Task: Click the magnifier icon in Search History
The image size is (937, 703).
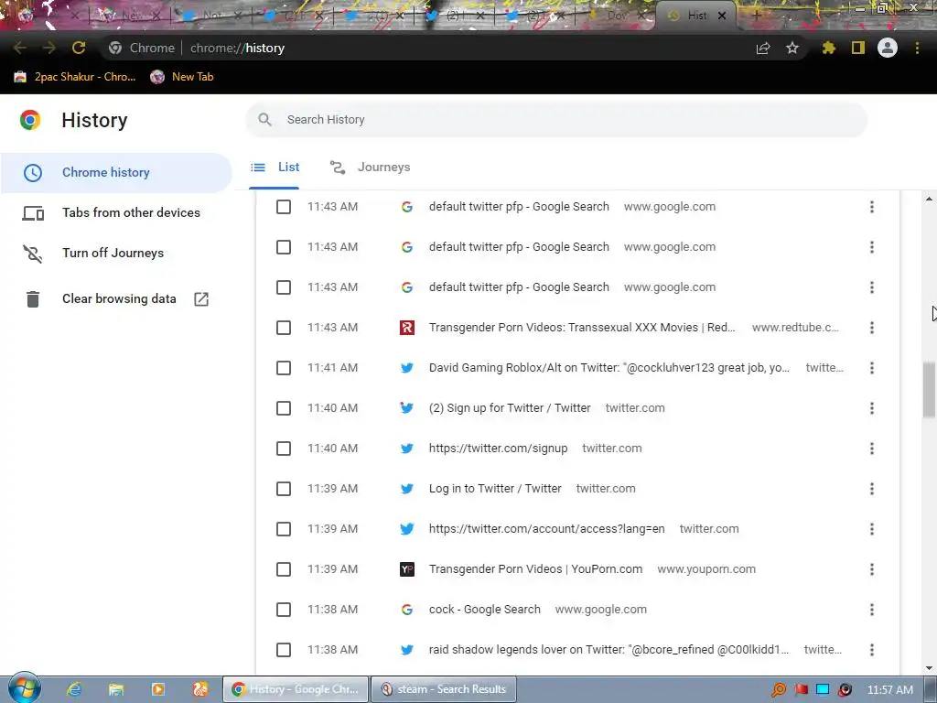Action: tap(264, 120)
